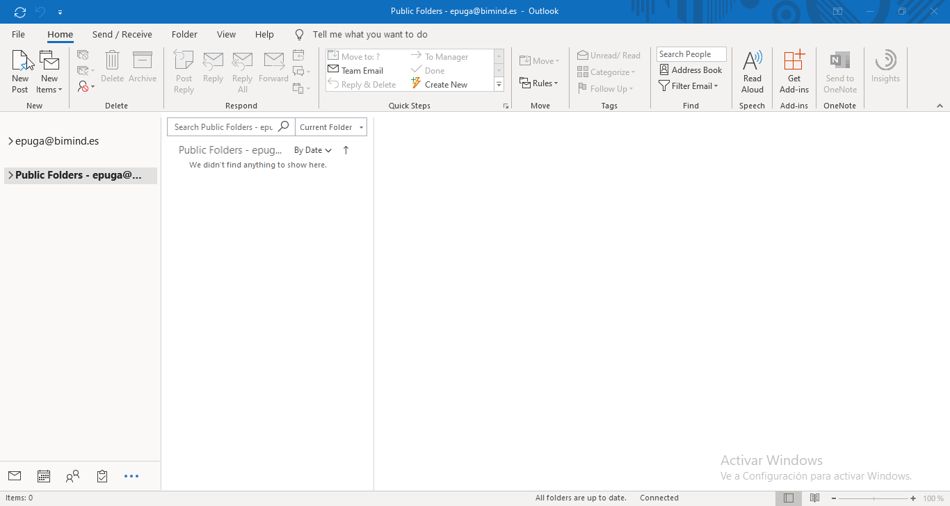
Task: Open the Rules dropdown
Action: 539,83
